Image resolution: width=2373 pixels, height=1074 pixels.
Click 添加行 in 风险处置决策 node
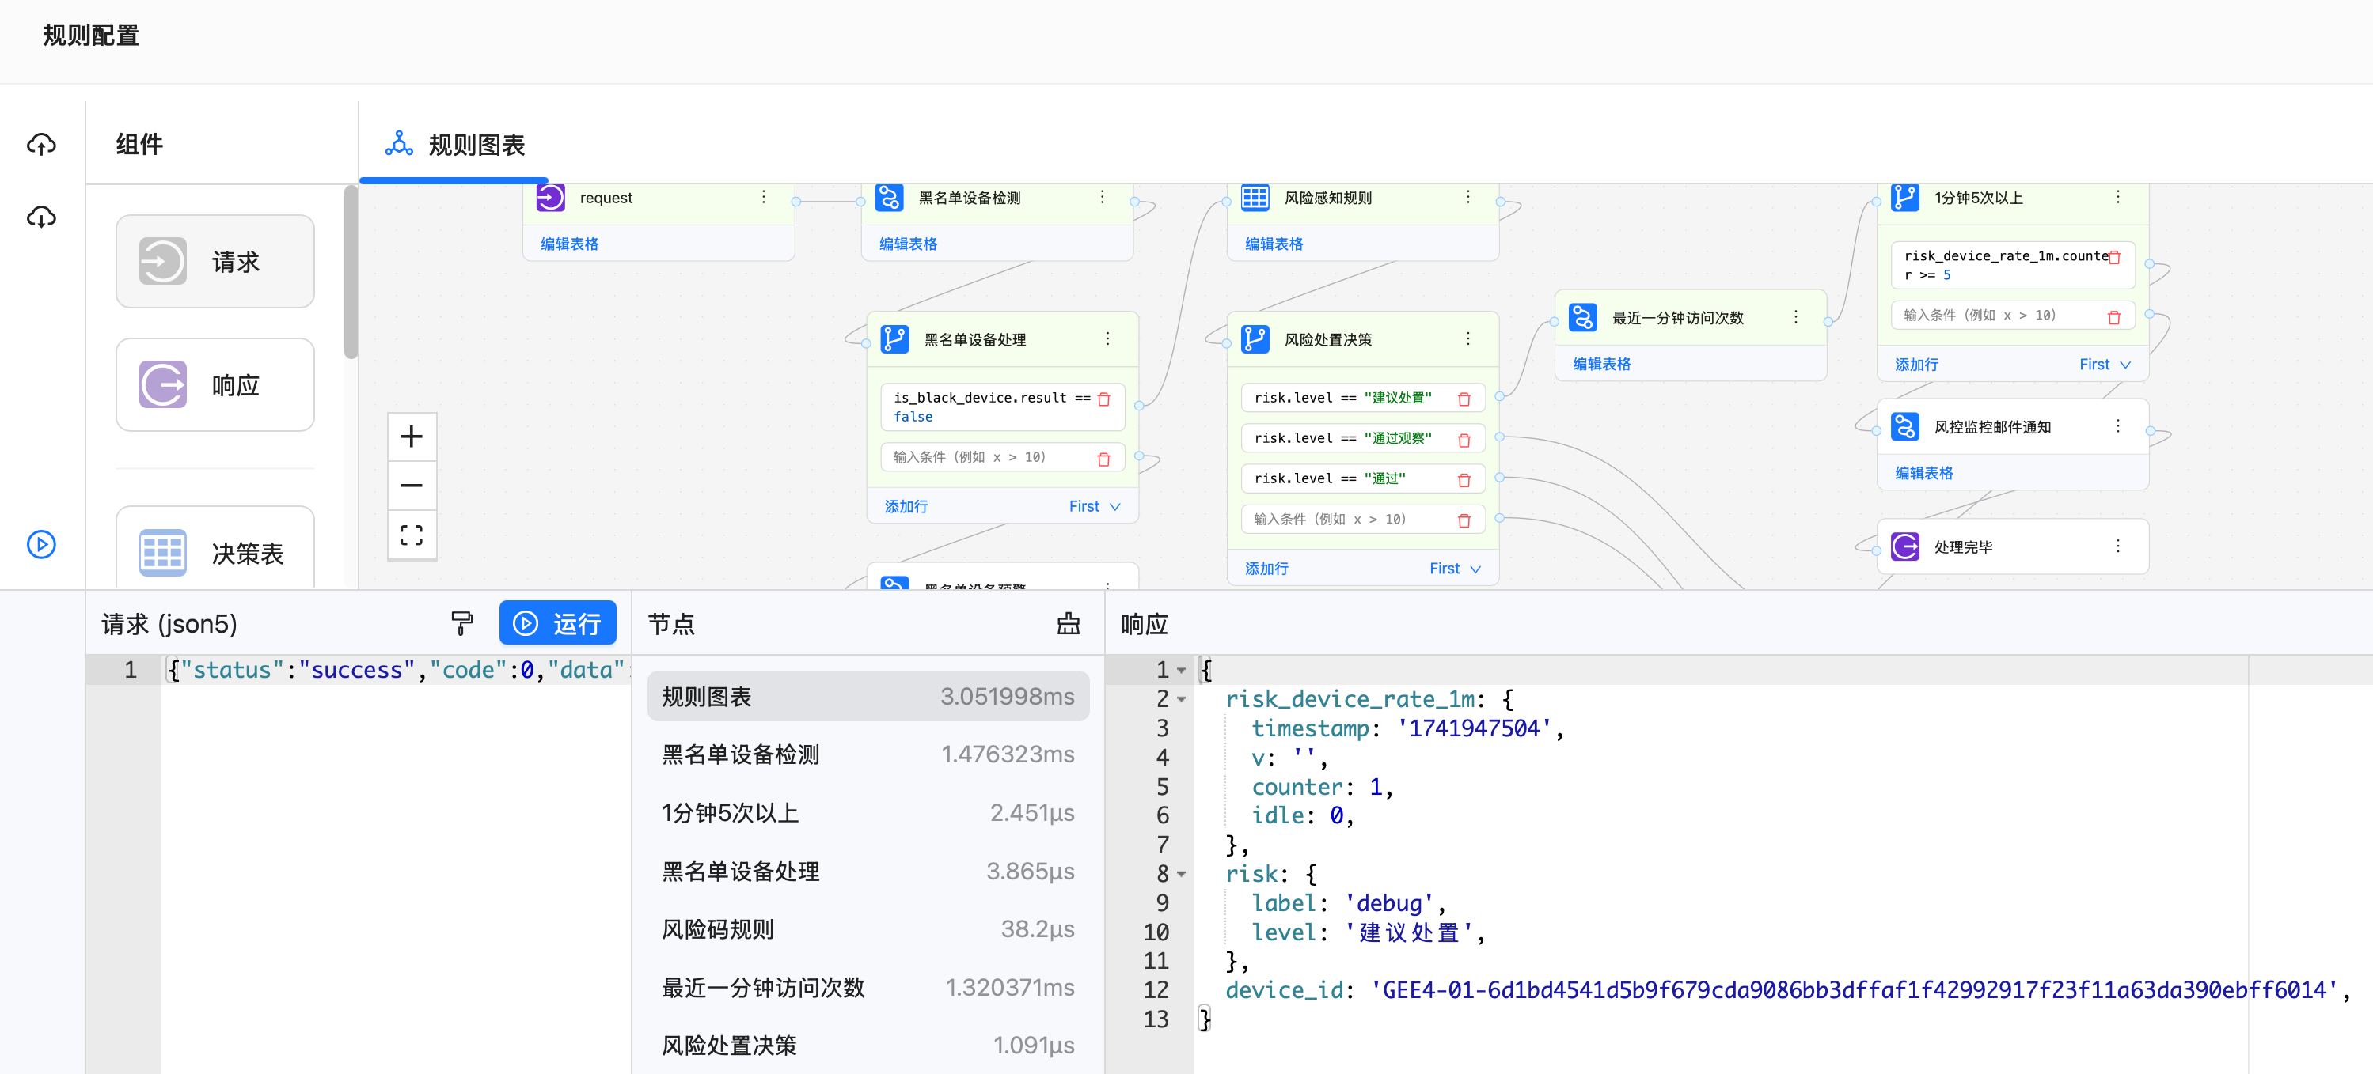click(x=1266, y=569)
